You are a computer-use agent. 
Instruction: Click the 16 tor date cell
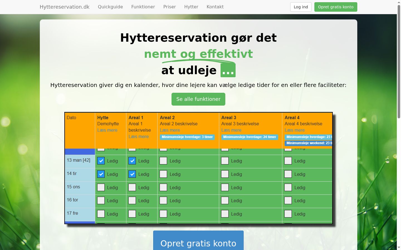coord(80,201)
